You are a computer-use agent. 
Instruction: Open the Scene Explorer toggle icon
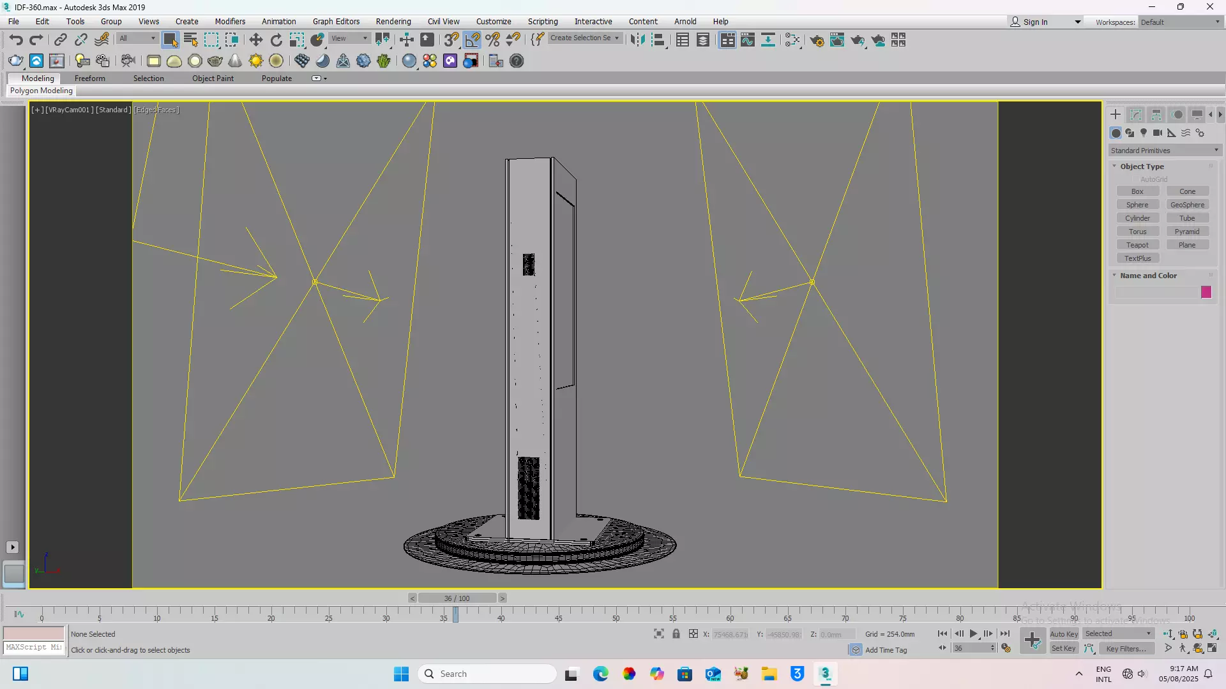683,40
